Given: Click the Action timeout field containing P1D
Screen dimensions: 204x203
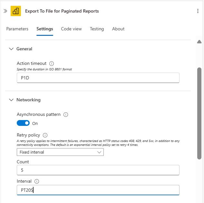Looking at the screenshot, I should tap(98, 78).
